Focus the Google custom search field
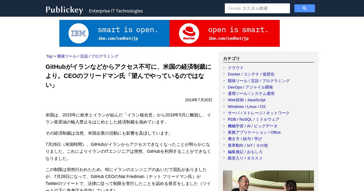Screen dimensions: 364x191 point(257,8)
